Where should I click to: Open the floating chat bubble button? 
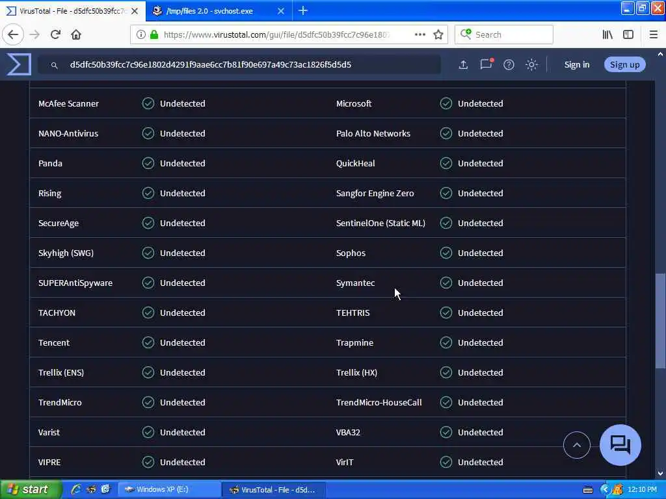pos(620,445)
